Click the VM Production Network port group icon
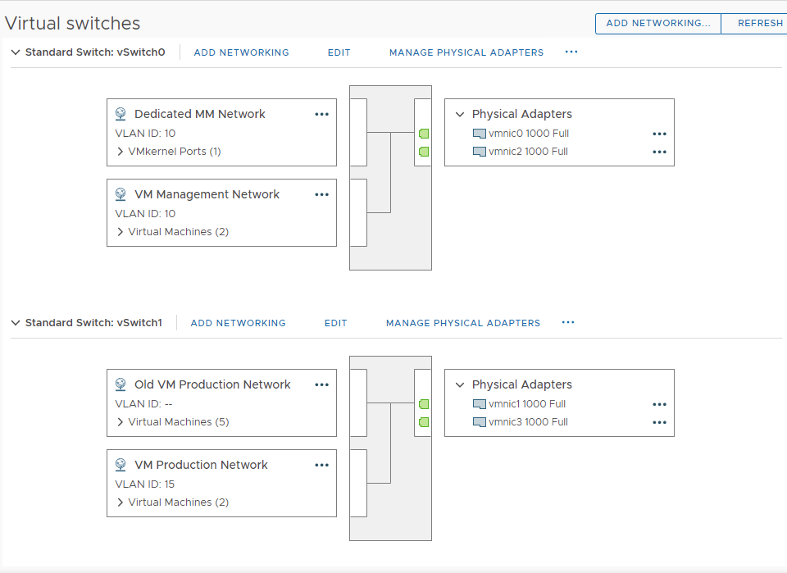Image resolution: width=787 pixels, height=573 pixels. click(121, 465)
